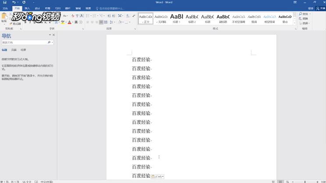Click the 登录 (Sign in) link
This screenshot has height=183, width=326.
[x=311, y=8]
